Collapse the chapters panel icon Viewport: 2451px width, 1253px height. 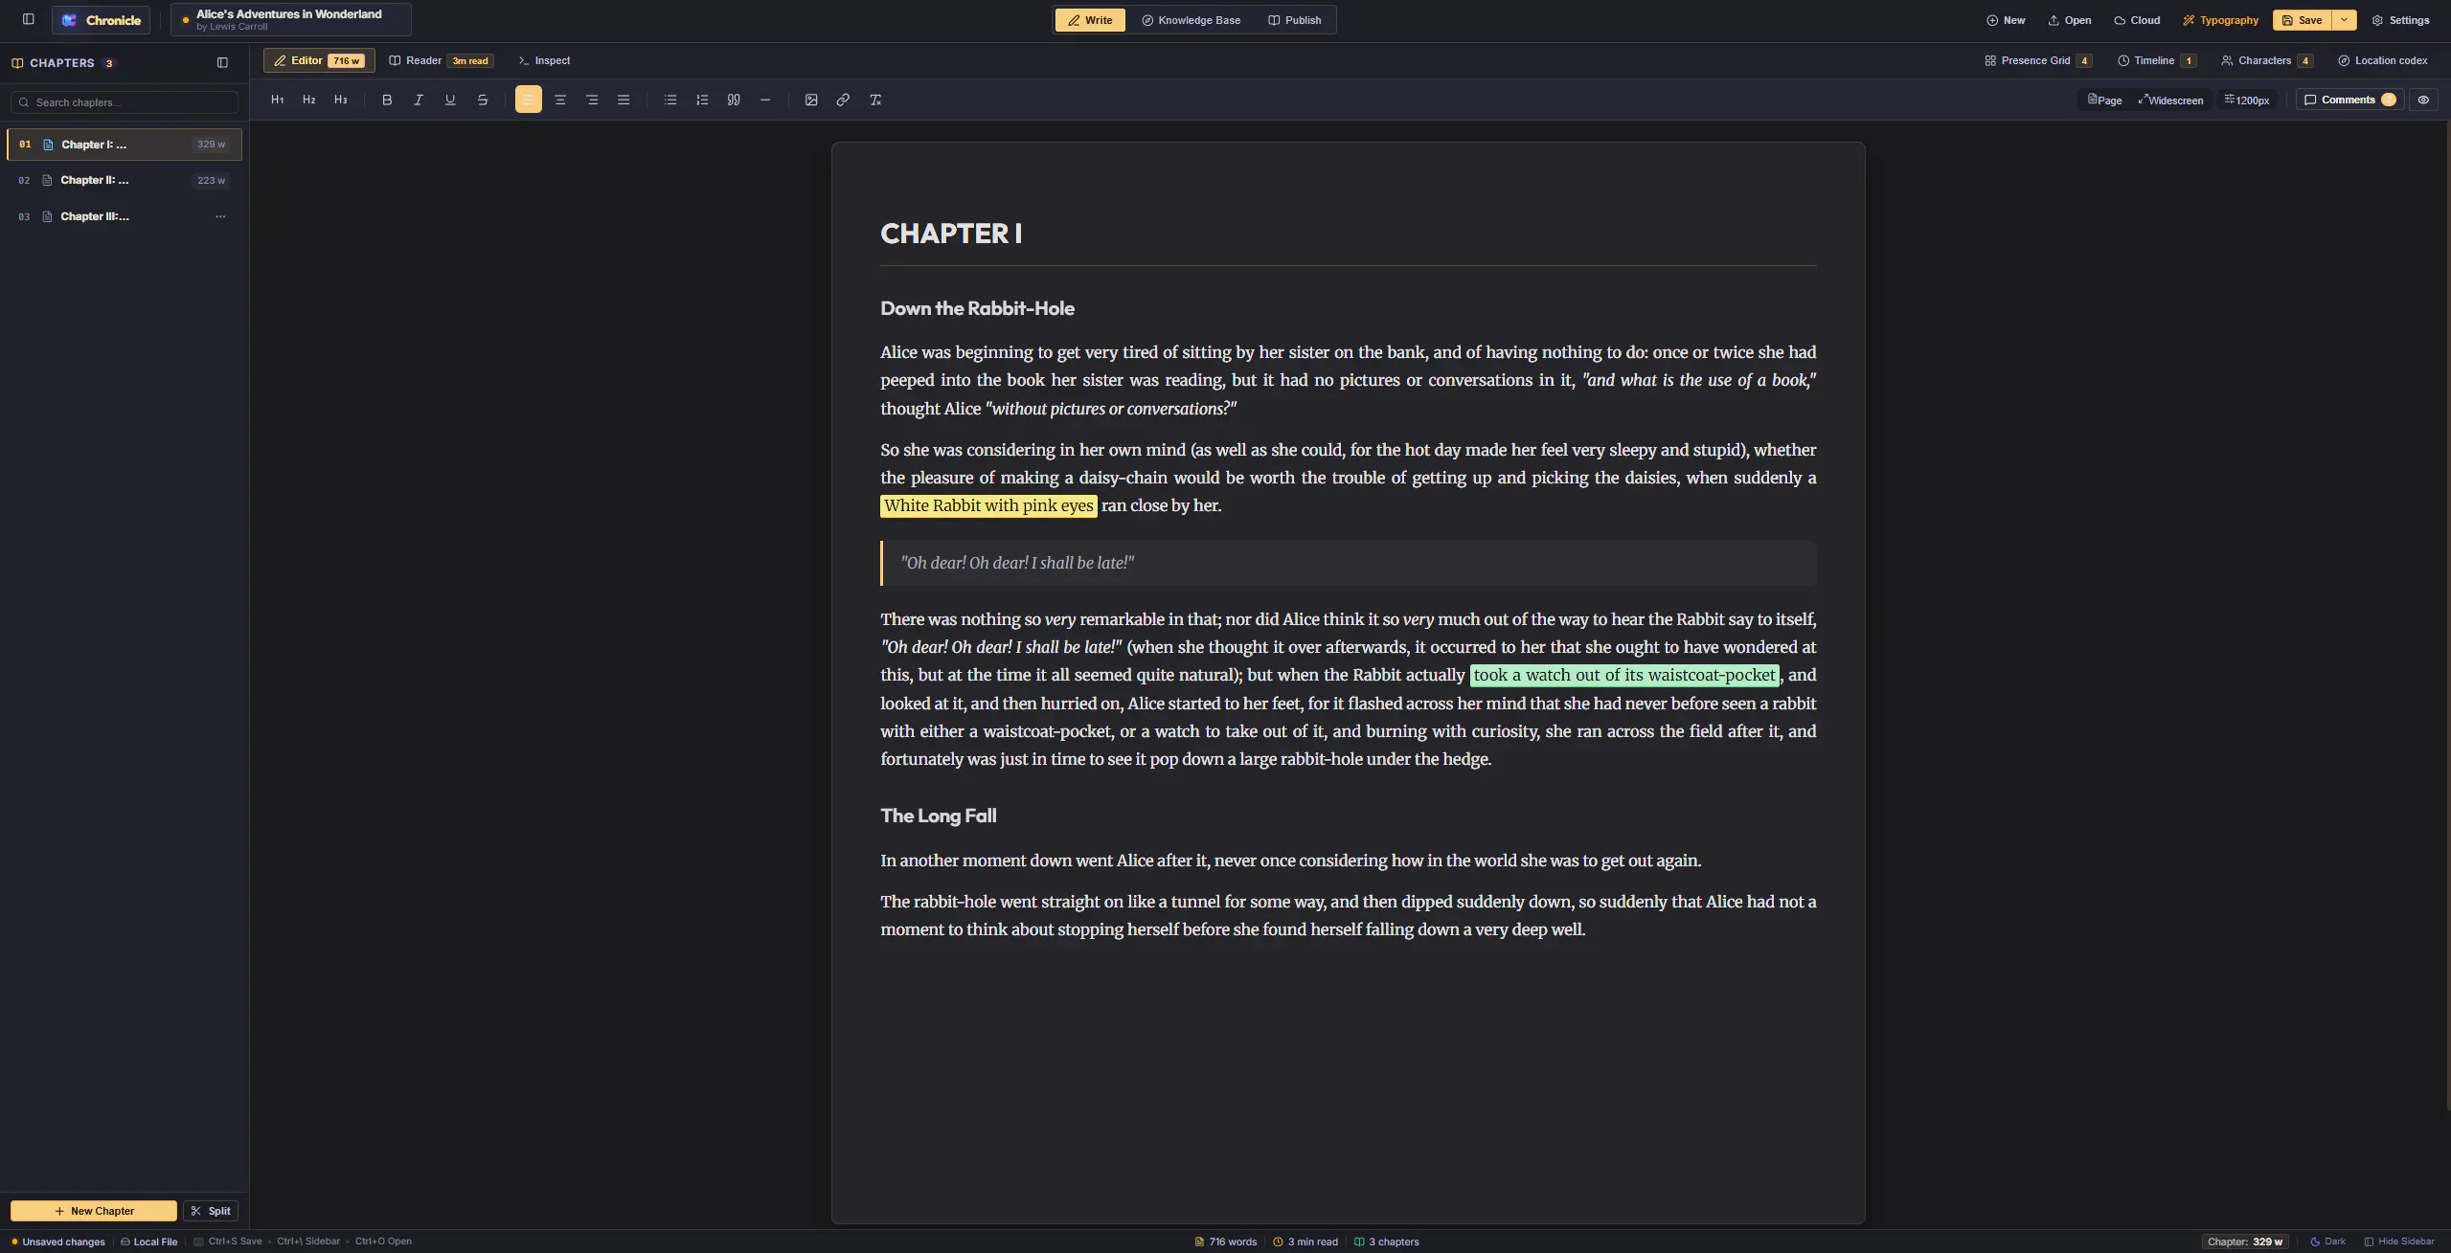tap(222, 63)
